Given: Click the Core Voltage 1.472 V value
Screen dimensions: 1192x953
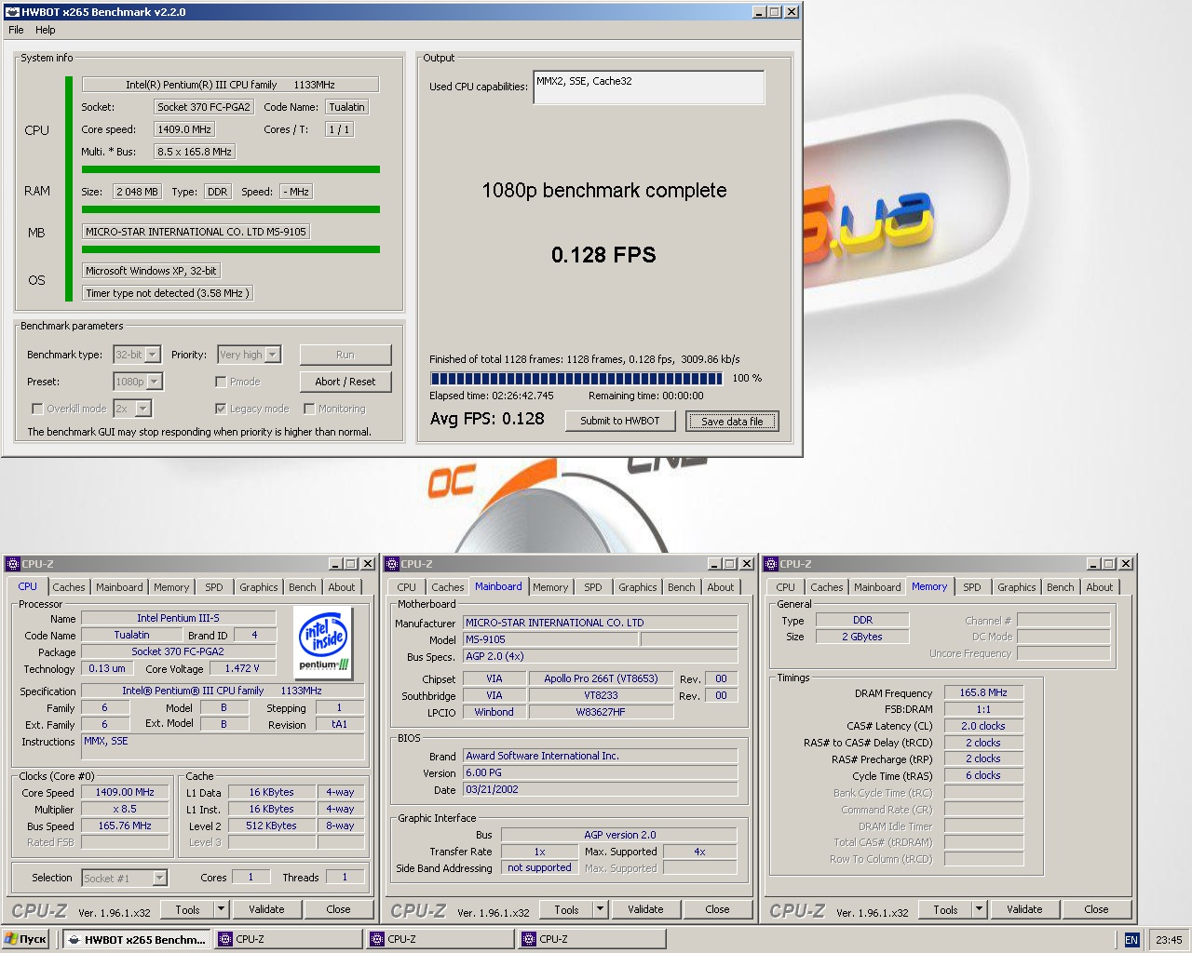Looking at the screenshot, I should [242, 668].
